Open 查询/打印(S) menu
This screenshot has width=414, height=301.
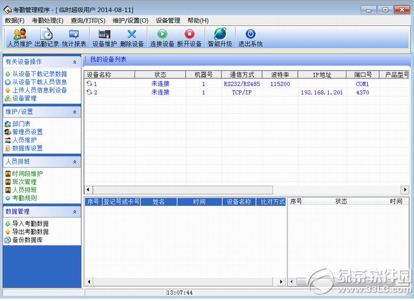88,21
